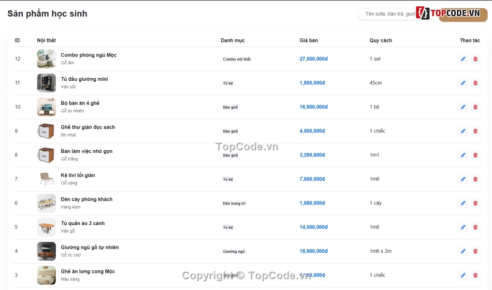The image size is (492, 290).
Task: Edit product Tủ quần áo 3 cánh
Action: click(x=463, y=227)
